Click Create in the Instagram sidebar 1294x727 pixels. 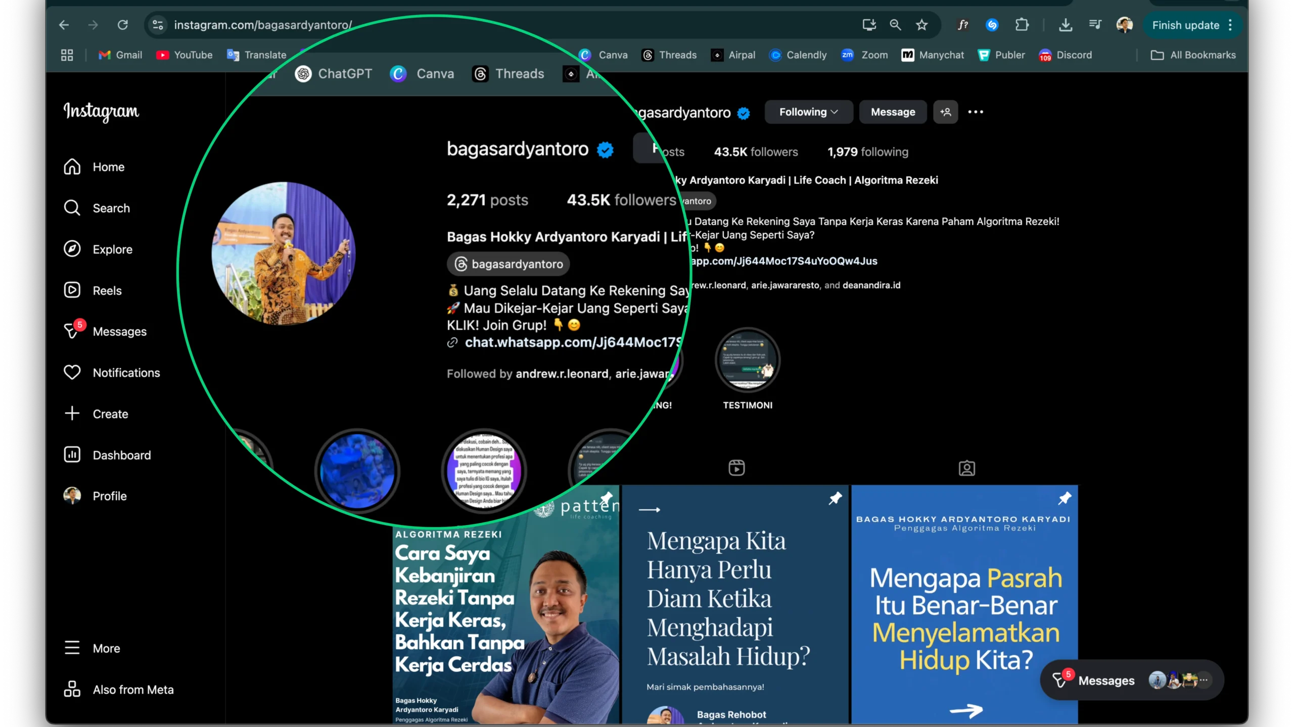[x=96, y=414]
